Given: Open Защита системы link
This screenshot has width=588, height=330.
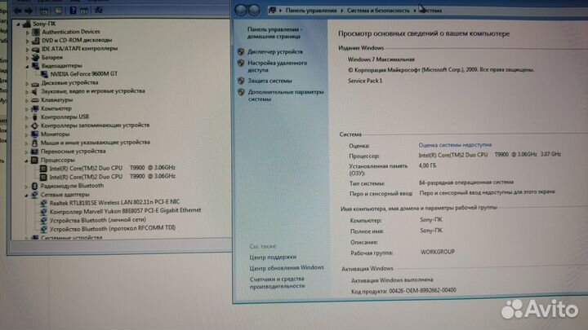Looking at the screenshot, I should pos(269,81).
